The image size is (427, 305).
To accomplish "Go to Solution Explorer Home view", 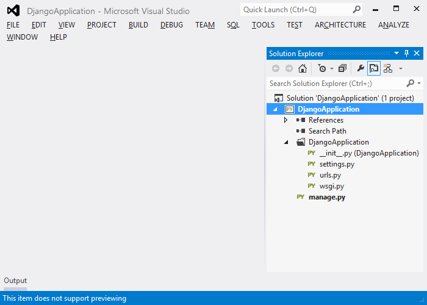I will coord(303,68).
